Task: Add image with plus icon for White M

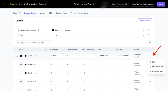Action: coord(21,90)
